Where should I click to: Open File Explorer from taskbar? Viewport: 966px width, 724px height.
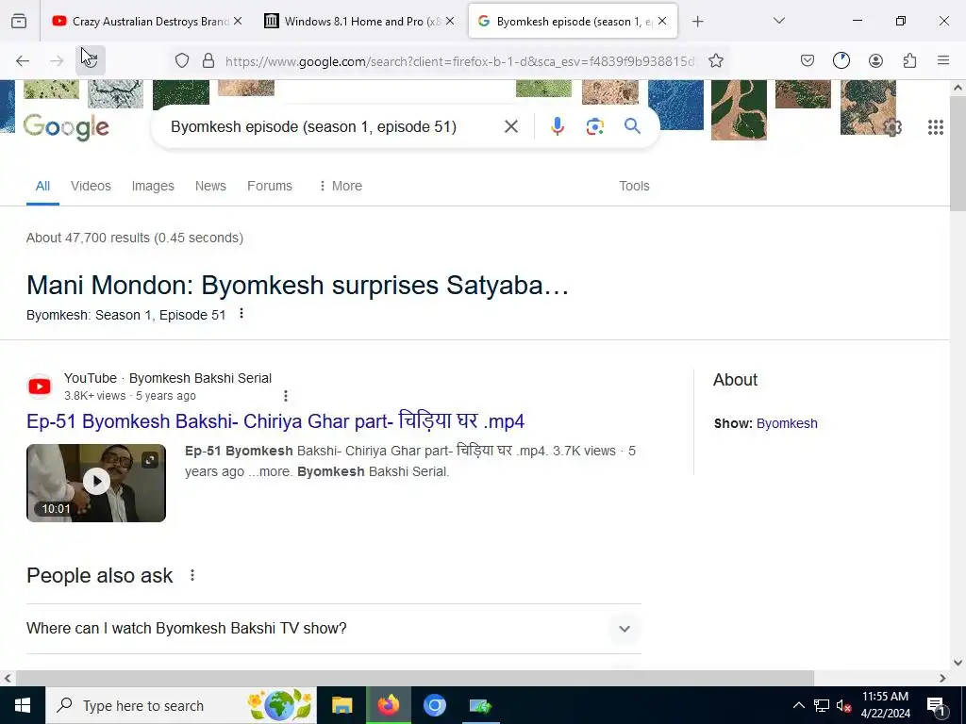click(341, 705)
